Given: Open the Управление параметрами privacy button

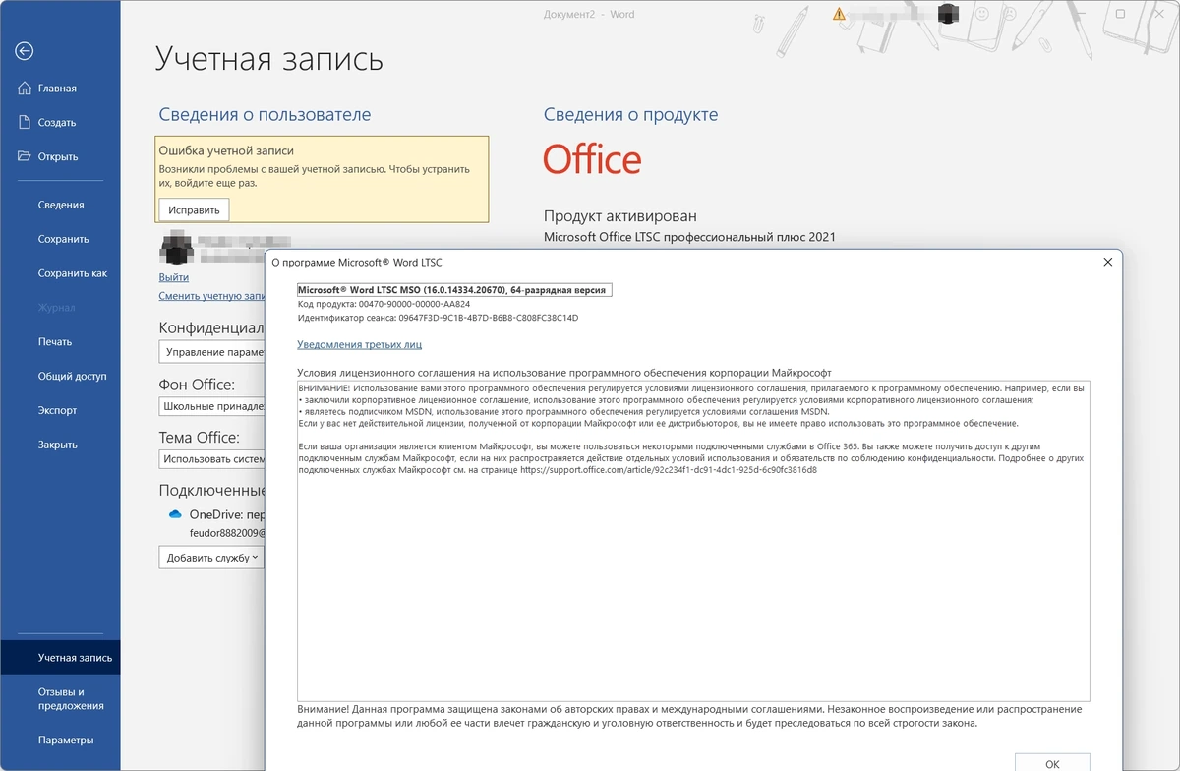Looking at the screenshot, I should 212,351.
